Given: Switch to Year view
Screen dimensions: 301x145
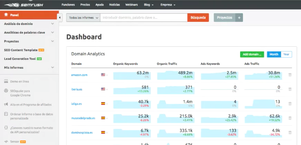Looking at the screenshot, I should tap(286, 54).
